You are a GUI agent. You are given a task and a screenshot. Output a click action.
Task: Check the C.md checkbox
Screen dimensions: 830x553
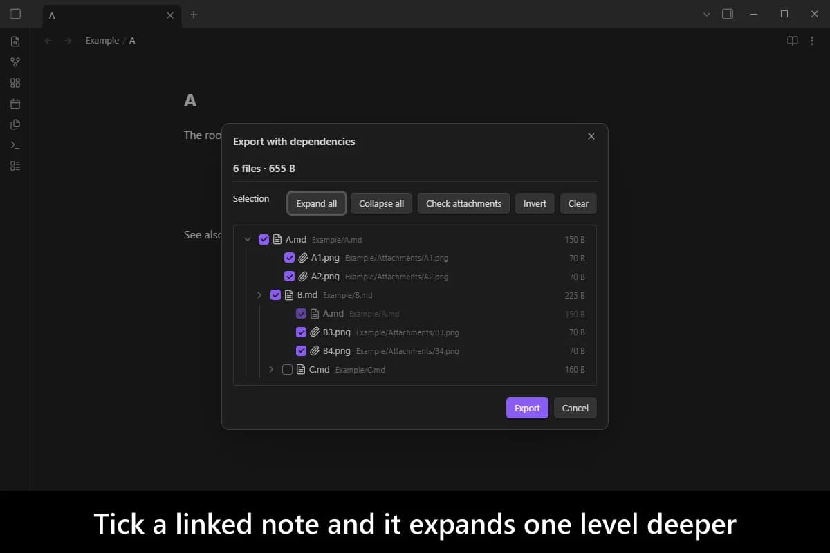tap(288, 370)
